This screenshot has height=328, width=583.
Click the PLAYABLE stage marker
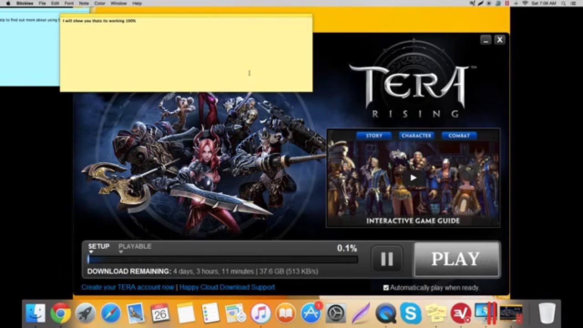[135, 246]
